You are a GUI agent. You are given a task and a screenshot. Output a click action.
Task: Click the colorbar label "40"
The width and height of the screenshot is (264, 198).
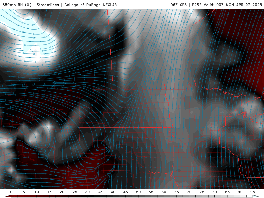113,192
